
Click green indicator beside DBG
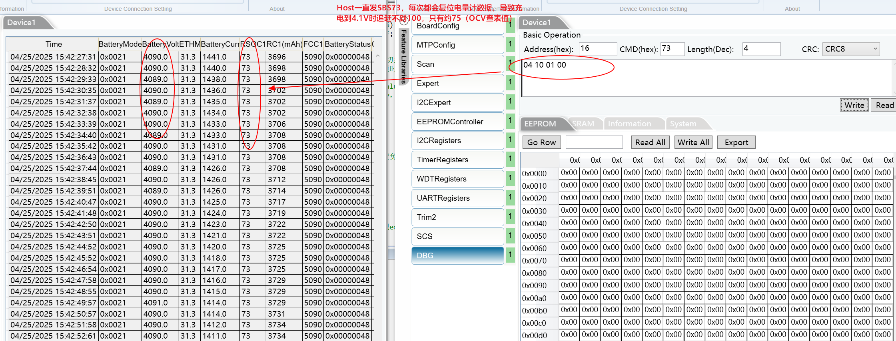[510, 255]
